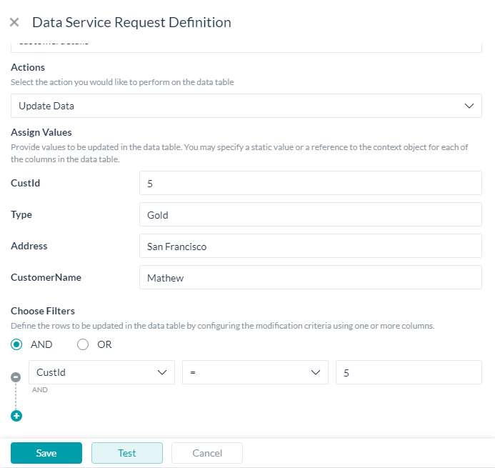This screenshot has width=495, height=468.
Task: Select the OR filter radio button
Action: (x=83, y=344)
